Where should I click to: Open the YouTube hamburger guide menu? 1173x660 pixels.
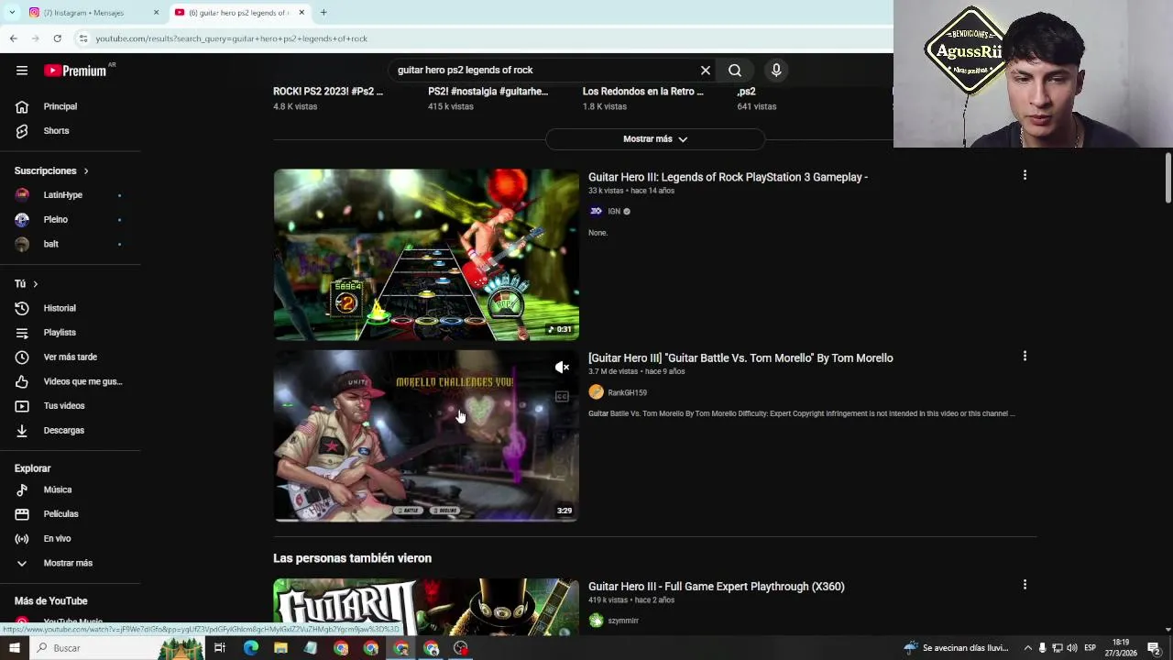(x=22, y=71)
